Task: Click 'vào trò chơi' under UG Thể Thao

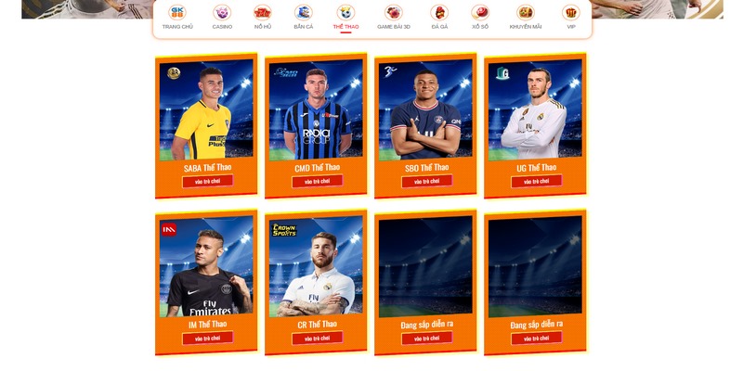Action: point(537,181)
